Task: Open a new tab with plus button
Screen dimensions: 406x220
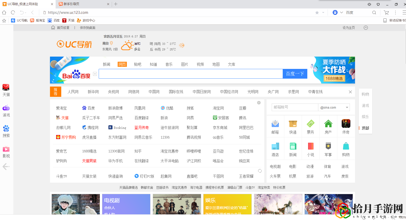Action: click(116, 4)
